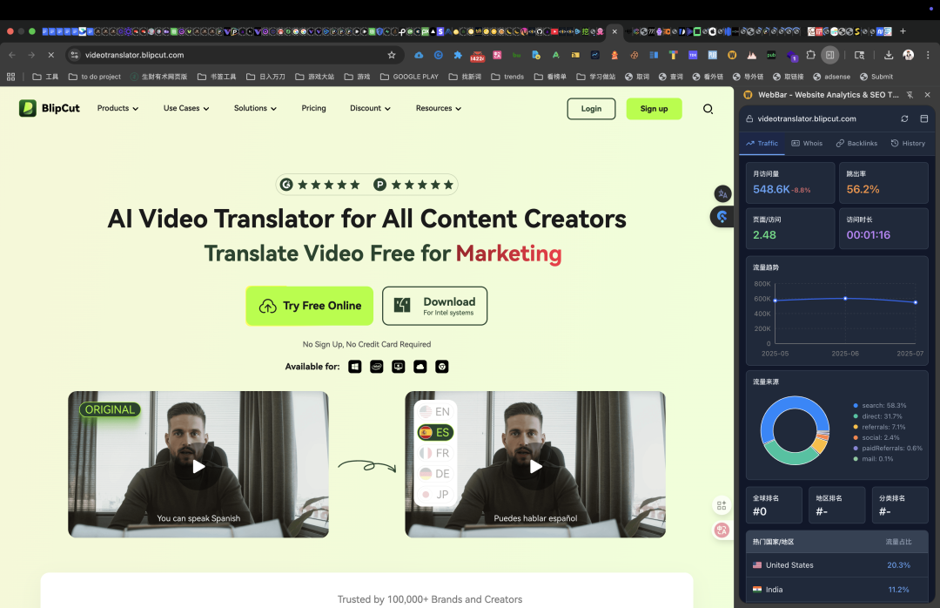The image size is (940, 608).
Task: Open the GOOGLE PLAY bookmark folder
Action: point(409,77)
